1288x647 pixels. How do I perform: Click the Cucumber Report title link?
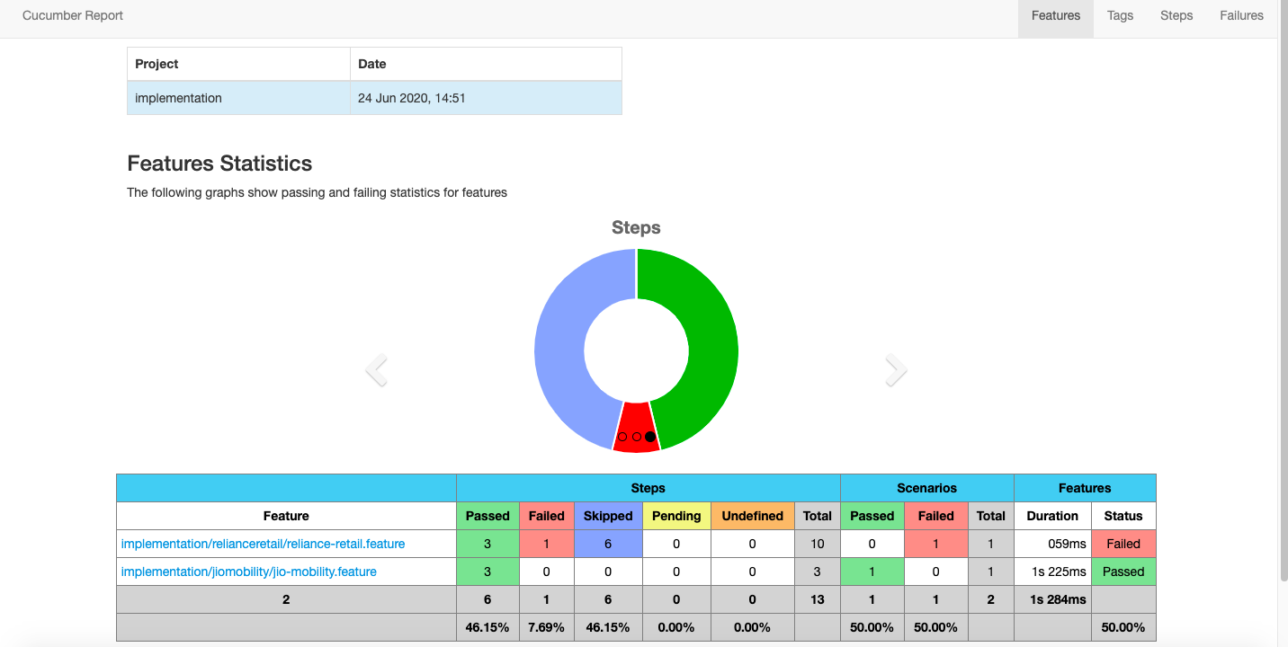pyautogui.click(x=73, y=15)
